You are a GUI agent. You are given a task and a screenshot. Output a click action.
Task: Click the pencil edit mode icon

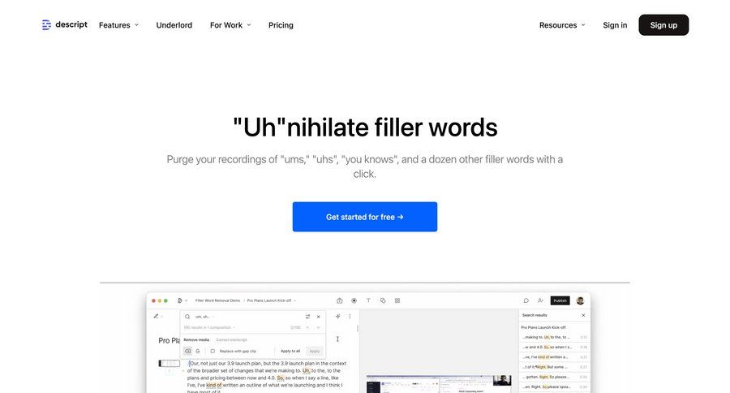point(156,316)
